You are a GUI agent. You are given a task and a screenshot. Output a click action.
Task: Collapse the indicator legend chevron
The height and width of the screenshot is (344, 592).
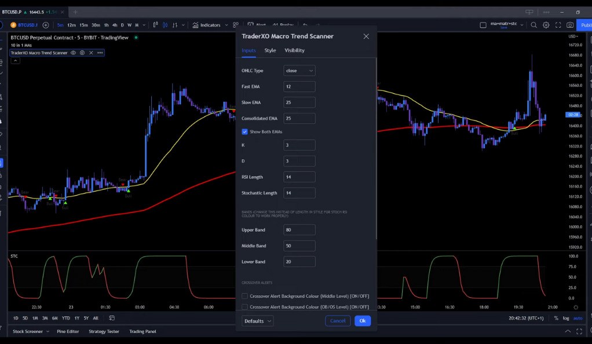(x=15, y=60)
